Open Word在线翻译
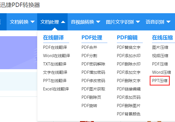This screenshot has width=175, height=122. 56,56
